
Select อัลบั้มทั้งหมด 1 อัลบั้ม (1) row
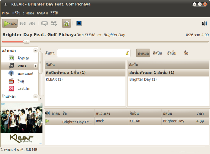pyautogui.click(x=169, y=73)
